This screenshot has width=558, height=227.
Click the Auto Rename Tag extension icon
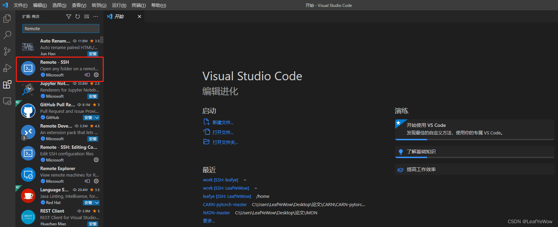click(x=28, y=47)
